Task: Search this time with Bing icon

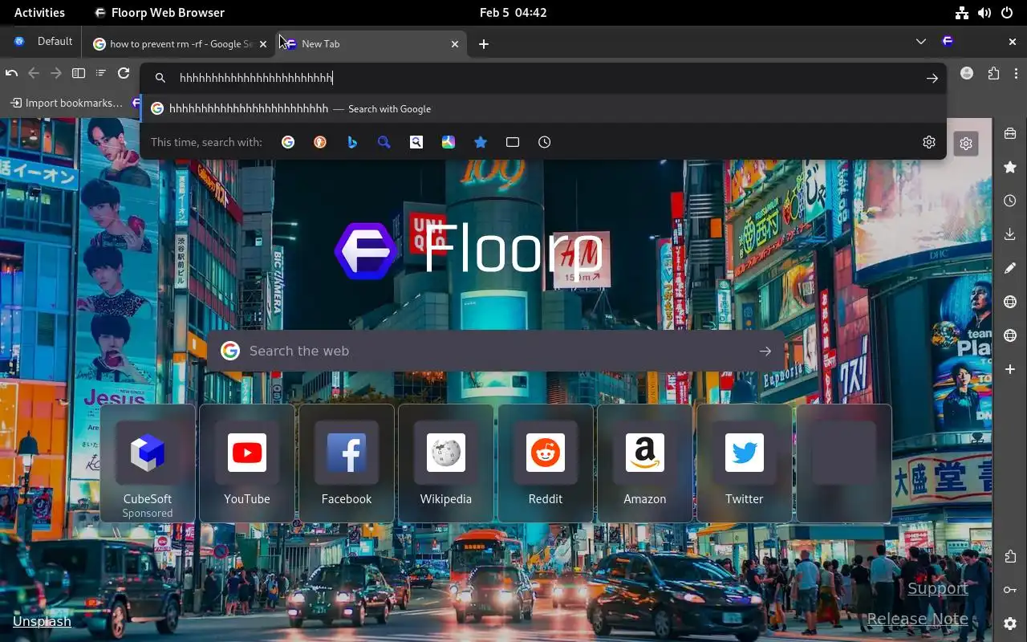Action: (x=352, y=142)
